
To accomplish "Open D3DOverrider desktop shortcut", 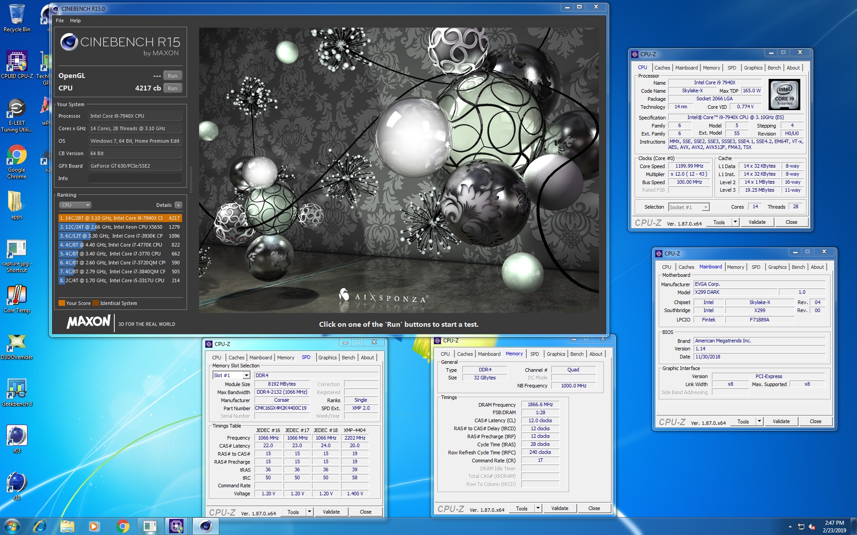I will [17, 346].
